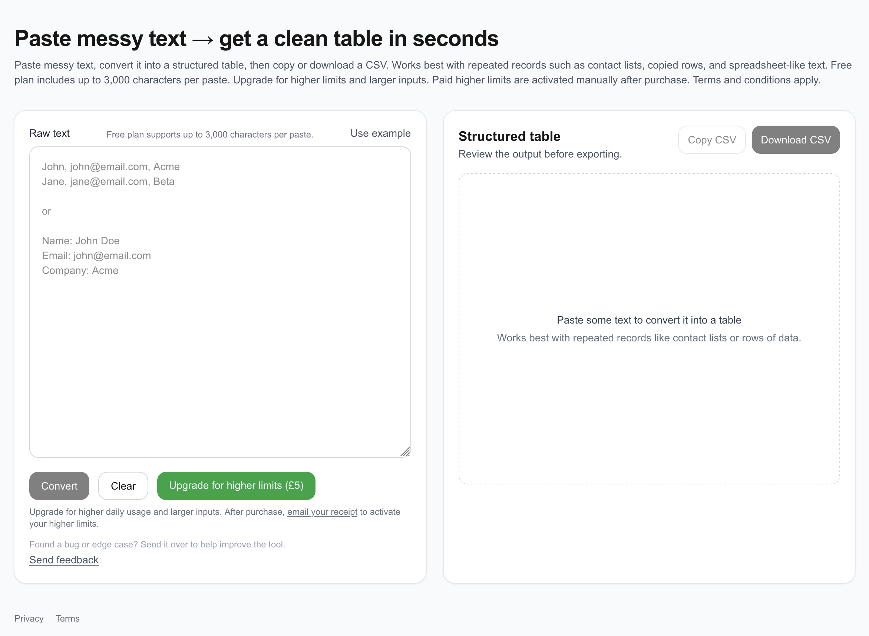Click the Convert button

[x=59, y=486]
